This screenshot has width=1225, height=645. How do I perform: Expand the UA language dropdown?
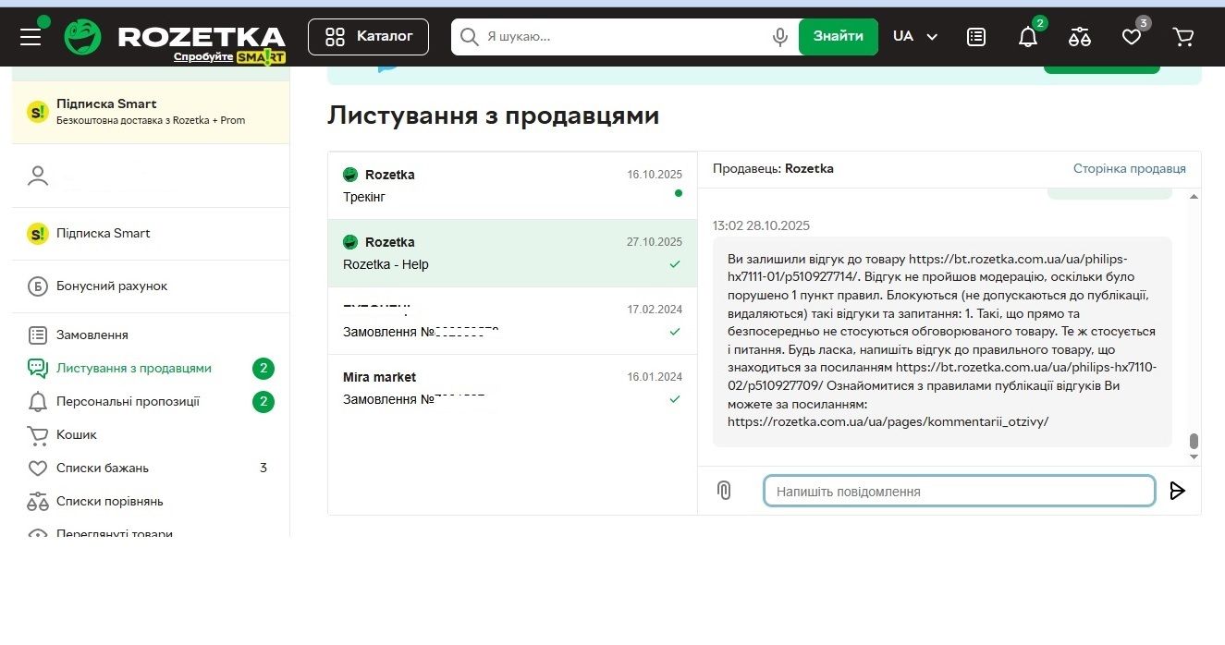tap(915, 36)
